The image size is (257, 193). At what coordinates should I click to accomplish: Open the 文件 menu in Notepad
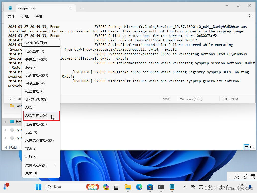coord(11,16)
